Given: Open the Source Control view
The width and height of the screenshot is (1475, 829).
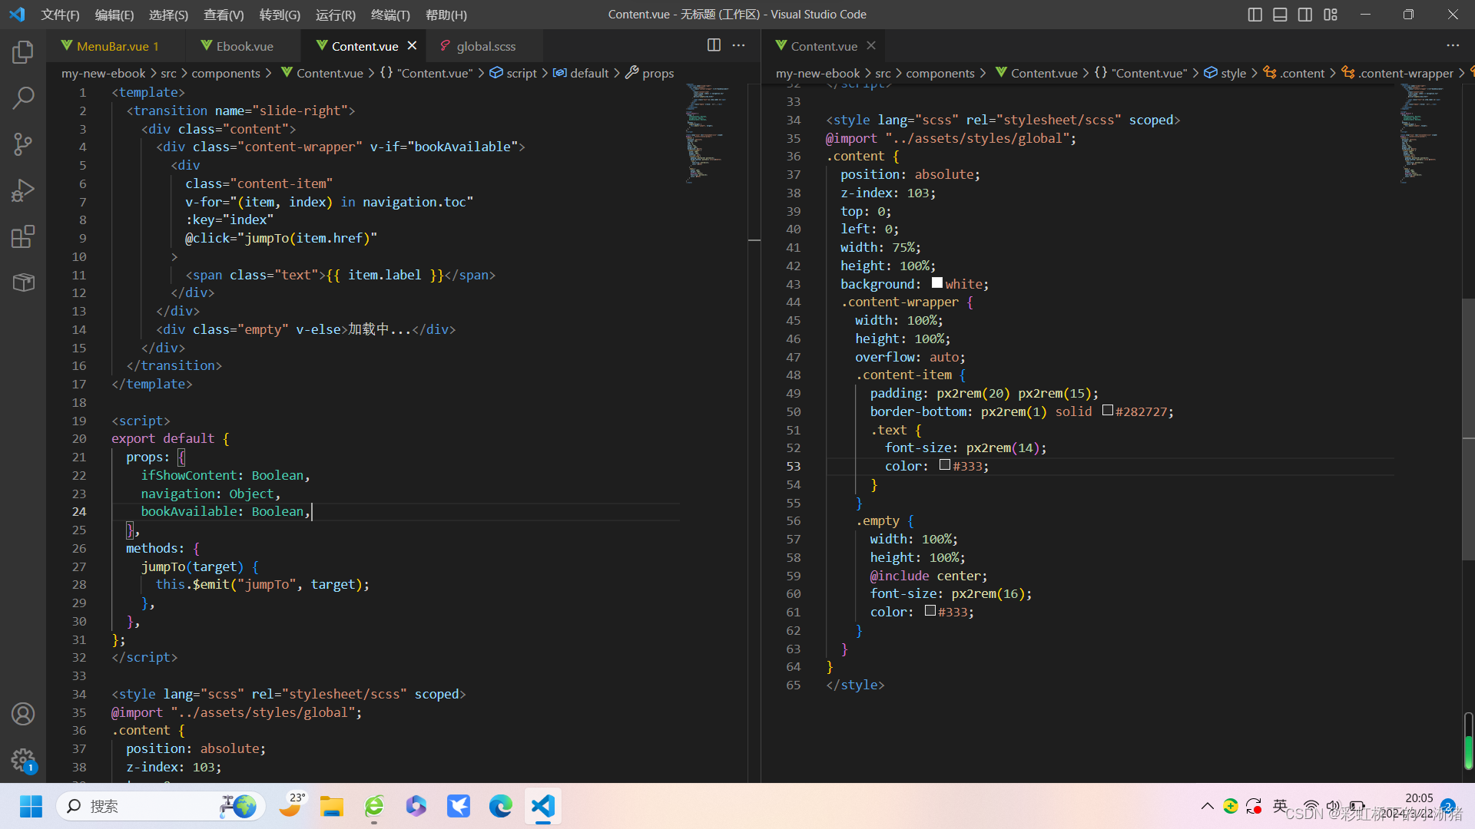Looking at the screenshot, I should click(23, 144).
